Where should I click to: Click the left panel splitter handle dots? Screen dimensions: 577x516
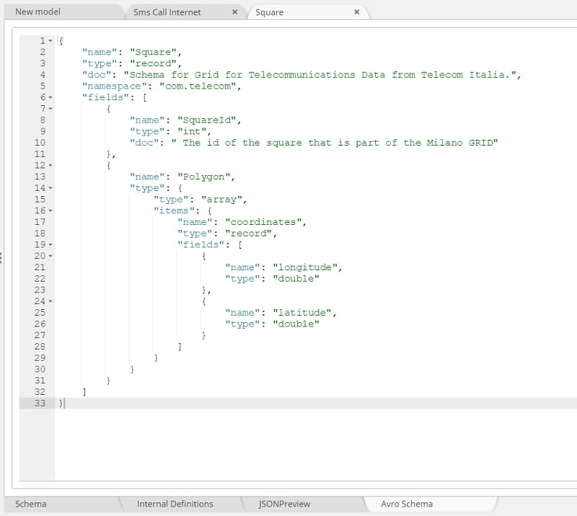(1, 258)
